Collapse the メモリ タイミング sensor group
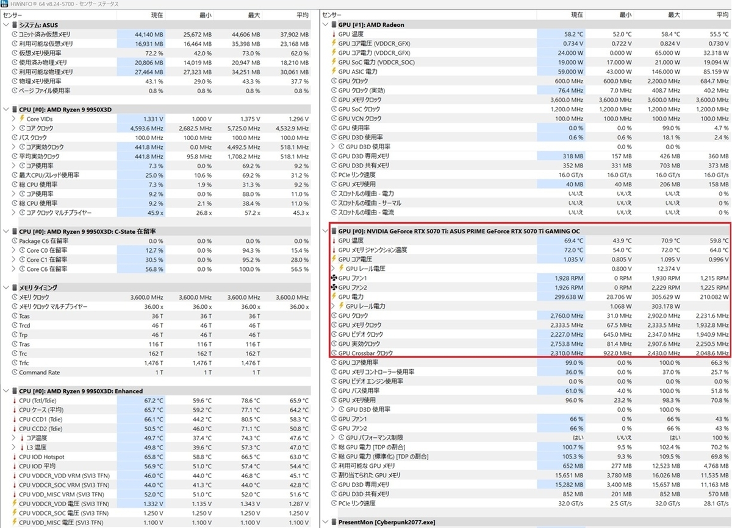This screenshot has width=732, height=528. 6,287
